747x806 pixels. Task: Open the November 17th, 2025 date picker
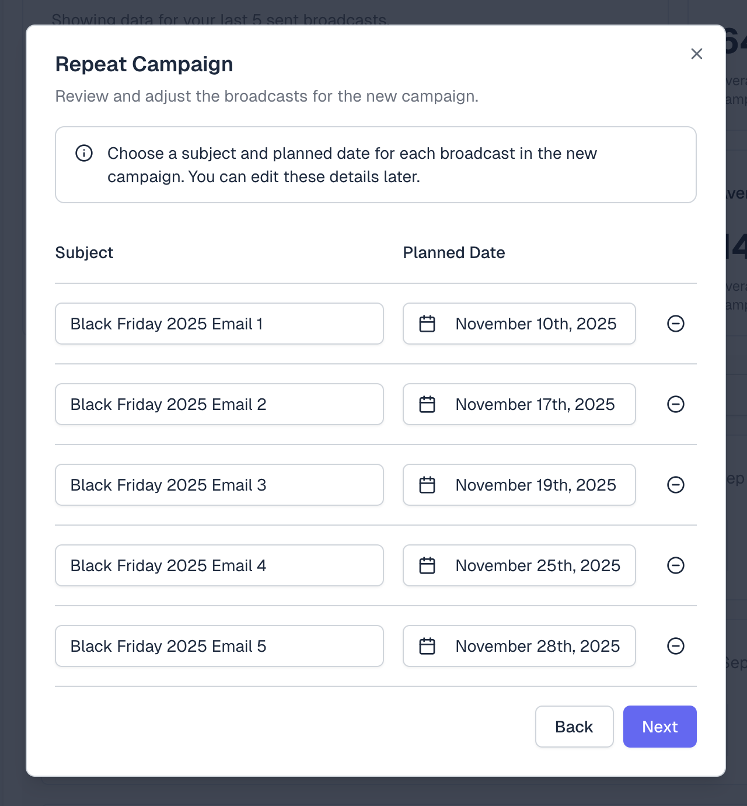[x=519, y=404]
